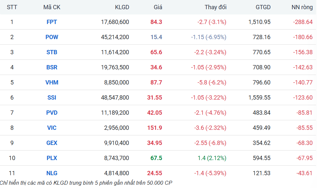The width and height of the screenshot is (317, 188).
Task: Select change value 1.4 (2.12%)
Action: (x=212, y=158)
